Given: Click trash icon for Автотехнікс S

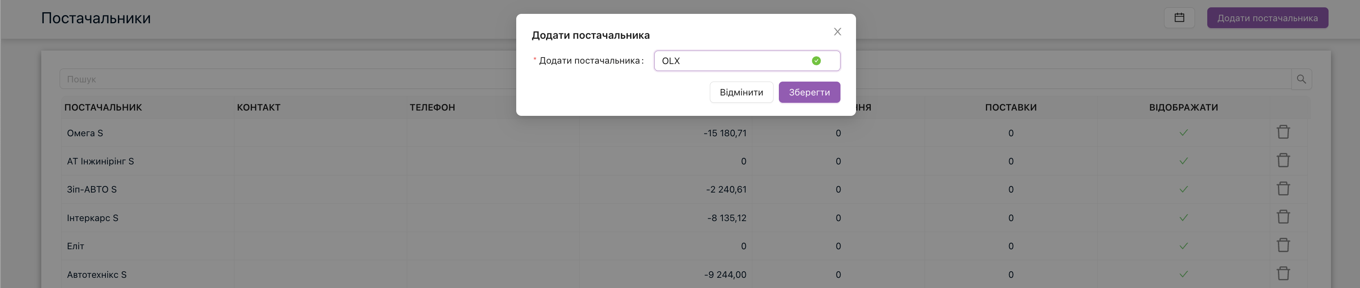Looking at the screenshot, I should pos(1283,274).
